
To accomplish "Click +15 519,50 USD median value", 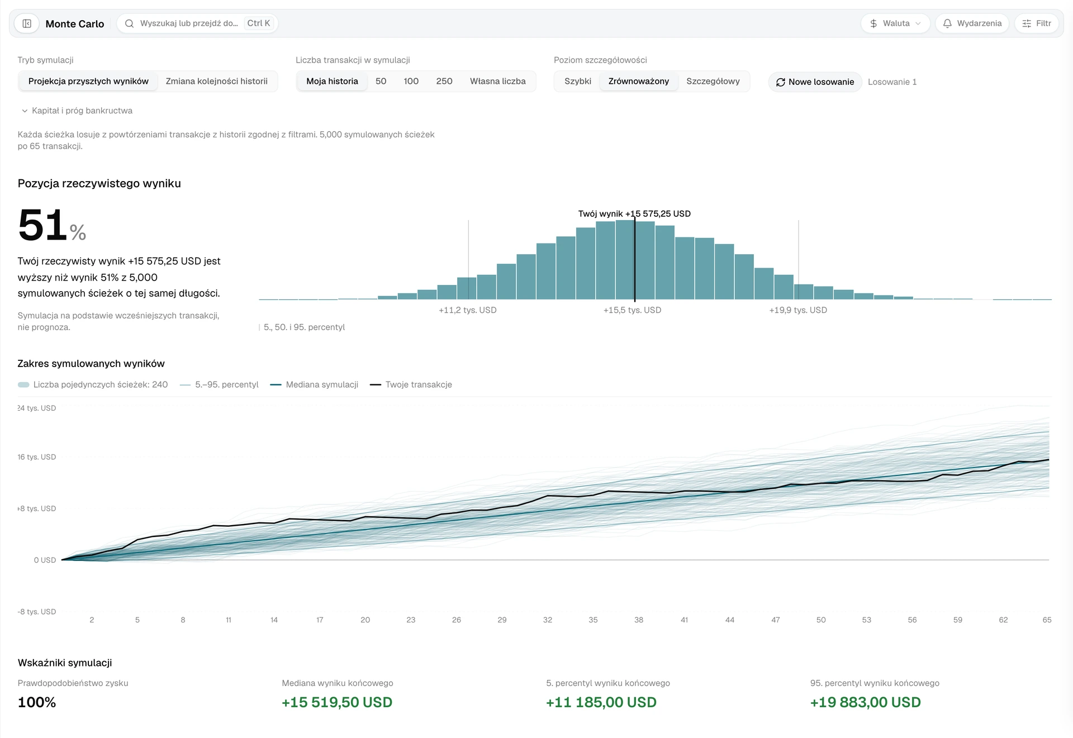I will (x=337, y=702).
